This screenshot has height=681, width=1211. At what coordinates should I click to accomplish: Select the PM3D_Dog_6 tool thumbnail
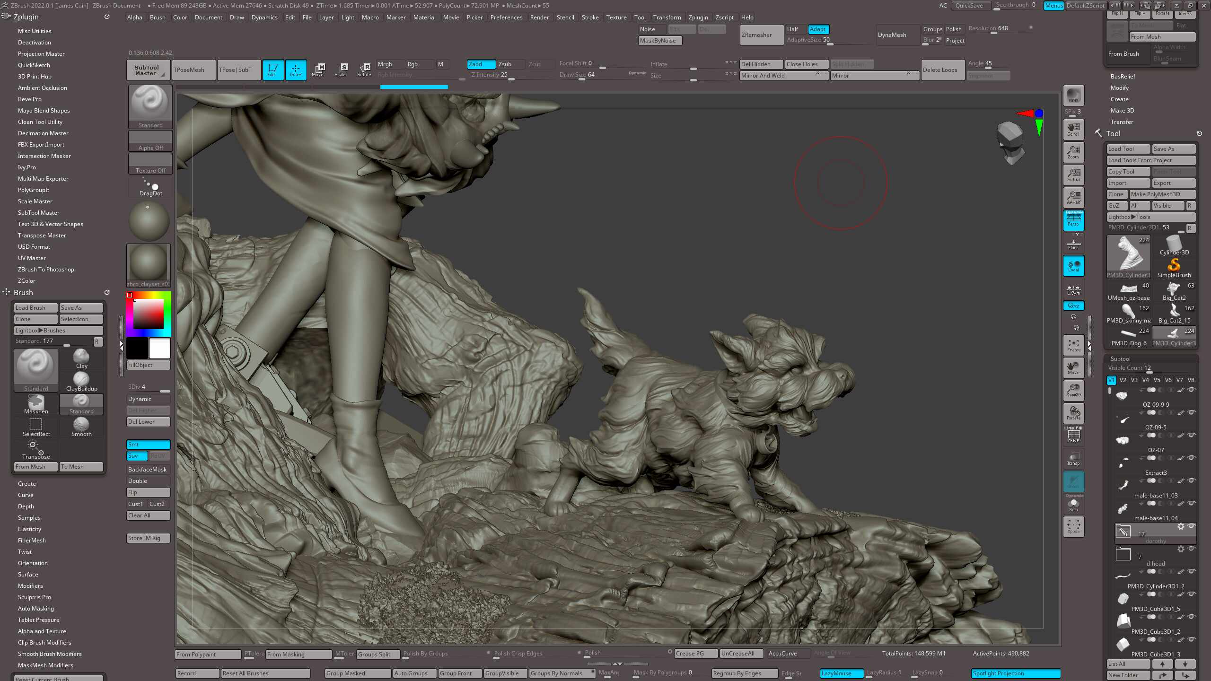1128,333
